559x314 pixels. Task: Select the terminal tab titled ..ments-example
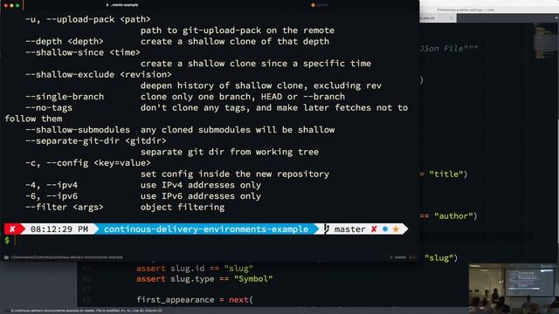coord(122,5)
